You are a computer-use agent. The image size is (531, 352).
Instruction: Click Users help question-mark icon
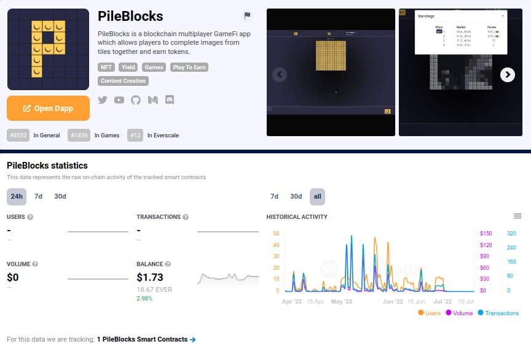click(x=30, y=217)
